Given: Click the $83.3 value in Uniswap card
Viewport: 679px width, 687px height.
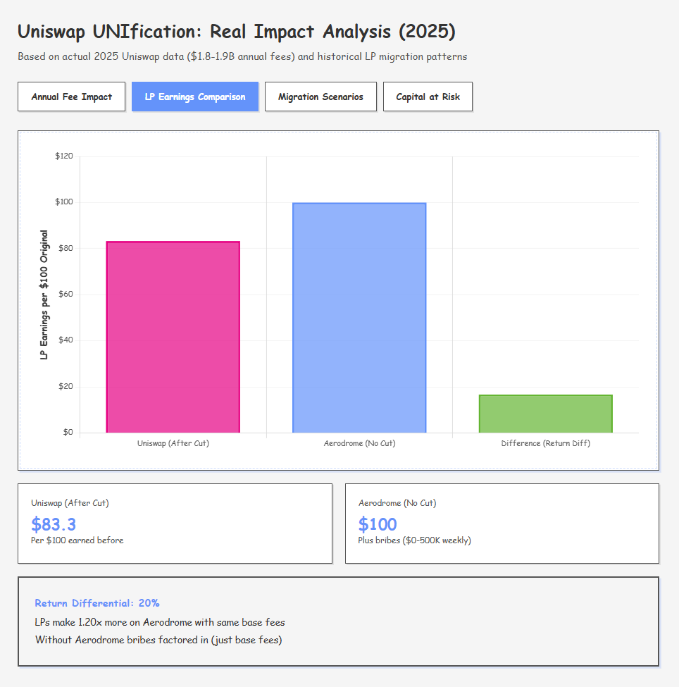Looking at the screenshot, I should pyautogui.click(x=54, y=524).
